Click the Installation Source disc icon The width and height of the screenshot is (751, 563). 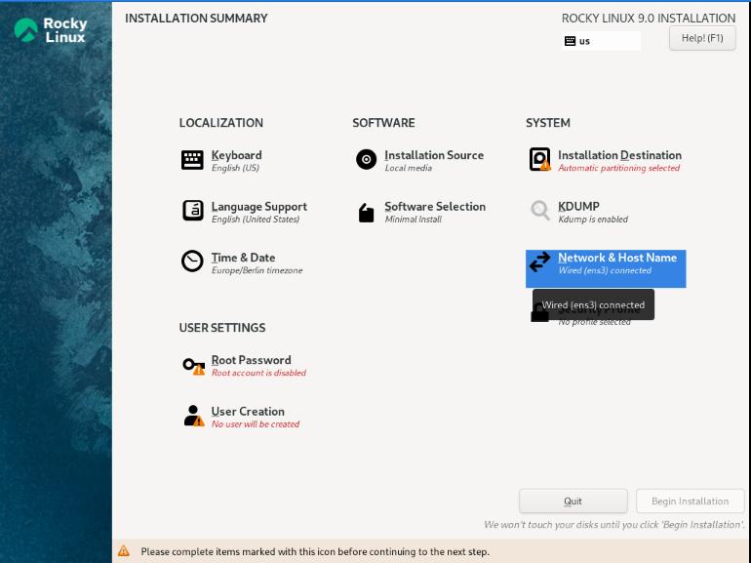366,160
